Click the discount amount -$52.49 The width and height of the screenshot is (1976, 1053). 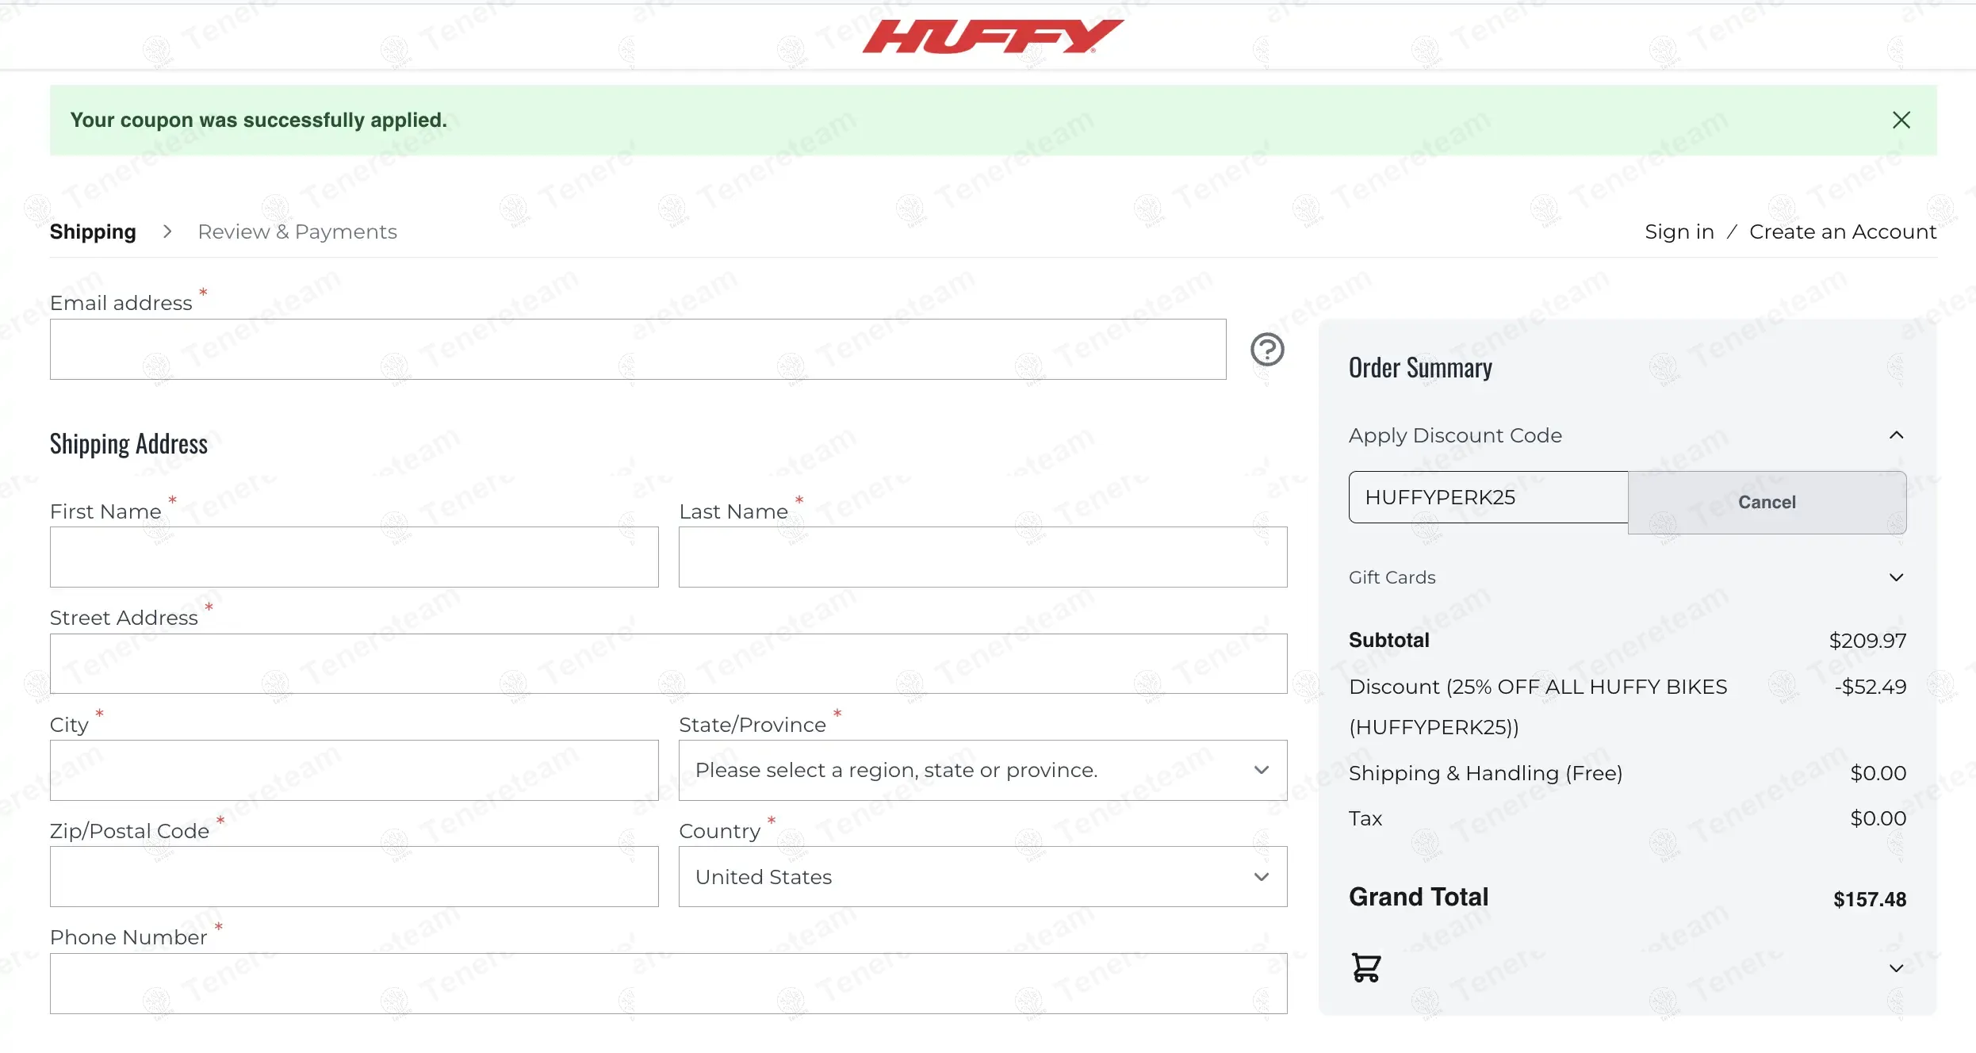click(x=1870, y=687)
